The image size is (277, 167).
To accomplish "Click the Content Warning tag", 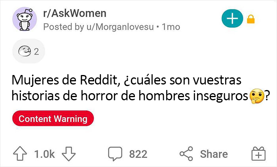I will (53, 118).
